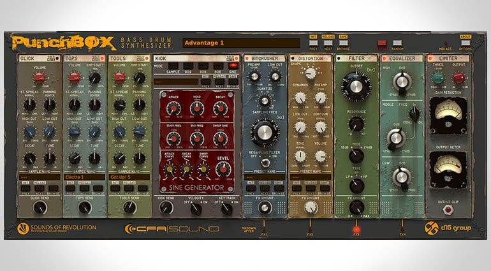Image resolution: width=491 pixels, height=271 pixels.
Task: Browse samples in the Click module
Action: (53, 188)
